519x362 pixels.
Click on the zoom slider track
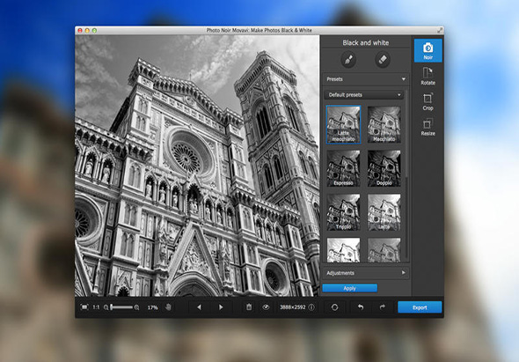point(121,307)
